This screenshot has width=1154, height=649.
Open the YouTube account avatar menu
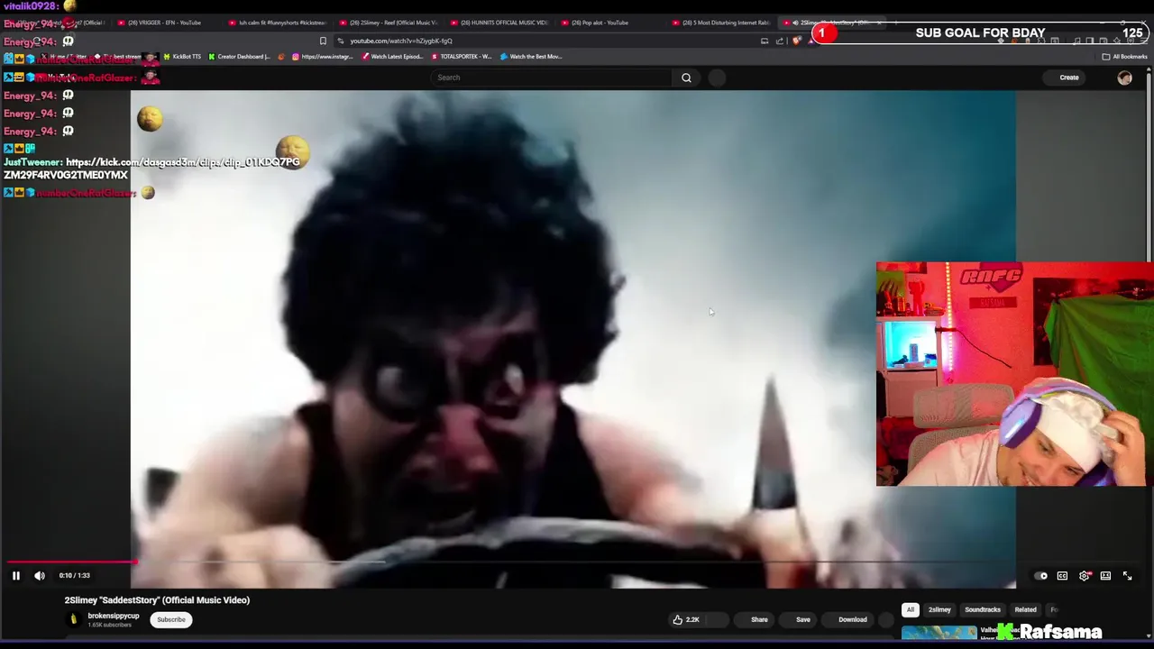coord(1124,78)
